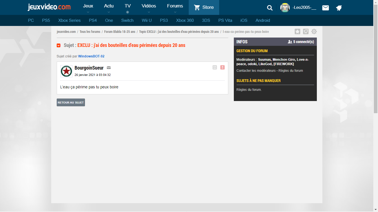This screenshot has width=378, height=212.
Task: Toggle the topic tag follow icon
Action: point(306,31)
